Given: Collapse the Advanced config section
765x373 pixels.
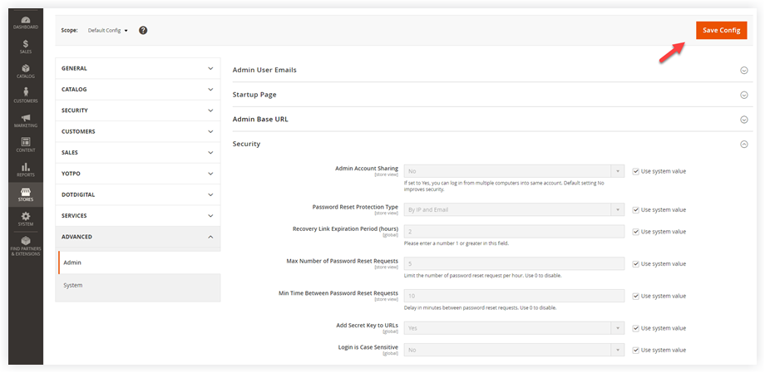Looking at the screenshot, I should [137, 237].
